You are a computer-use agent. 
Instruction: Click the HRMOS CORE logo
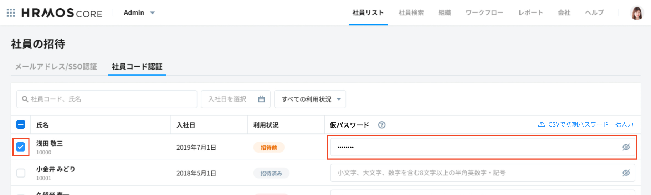pos(62,13)
